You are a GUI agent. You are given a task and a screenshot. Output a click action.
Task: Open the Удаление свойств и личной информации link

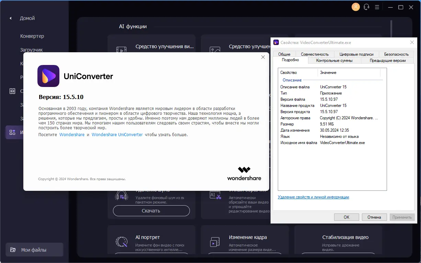(313, 197)
